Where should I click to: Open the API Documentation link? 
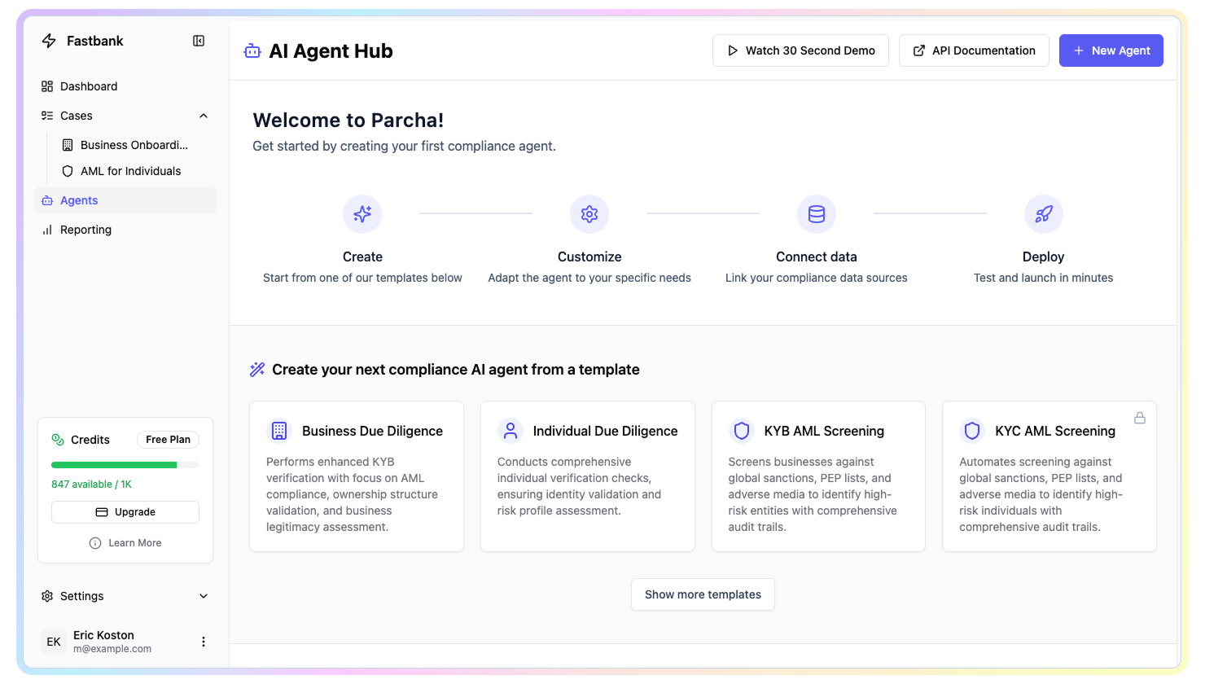[x=974, y=50]
